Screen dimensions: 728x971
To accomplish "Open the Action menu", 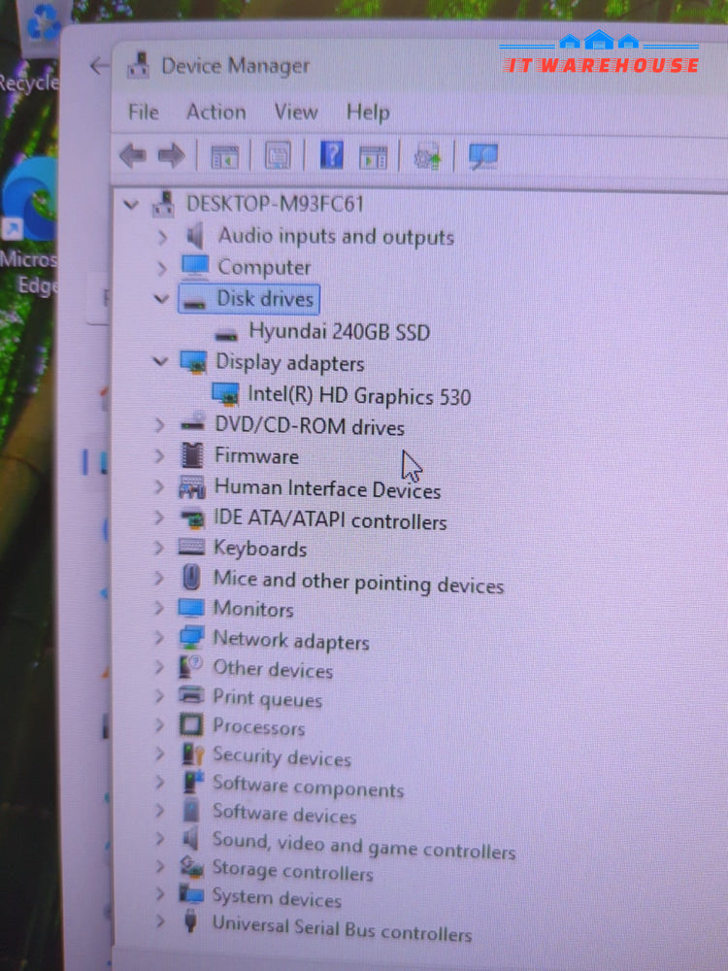I will coord(216,112).
